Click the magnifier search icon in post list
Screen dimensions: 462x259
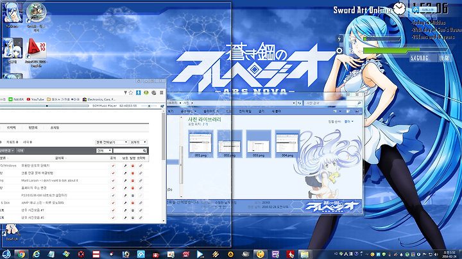point(144,151)
